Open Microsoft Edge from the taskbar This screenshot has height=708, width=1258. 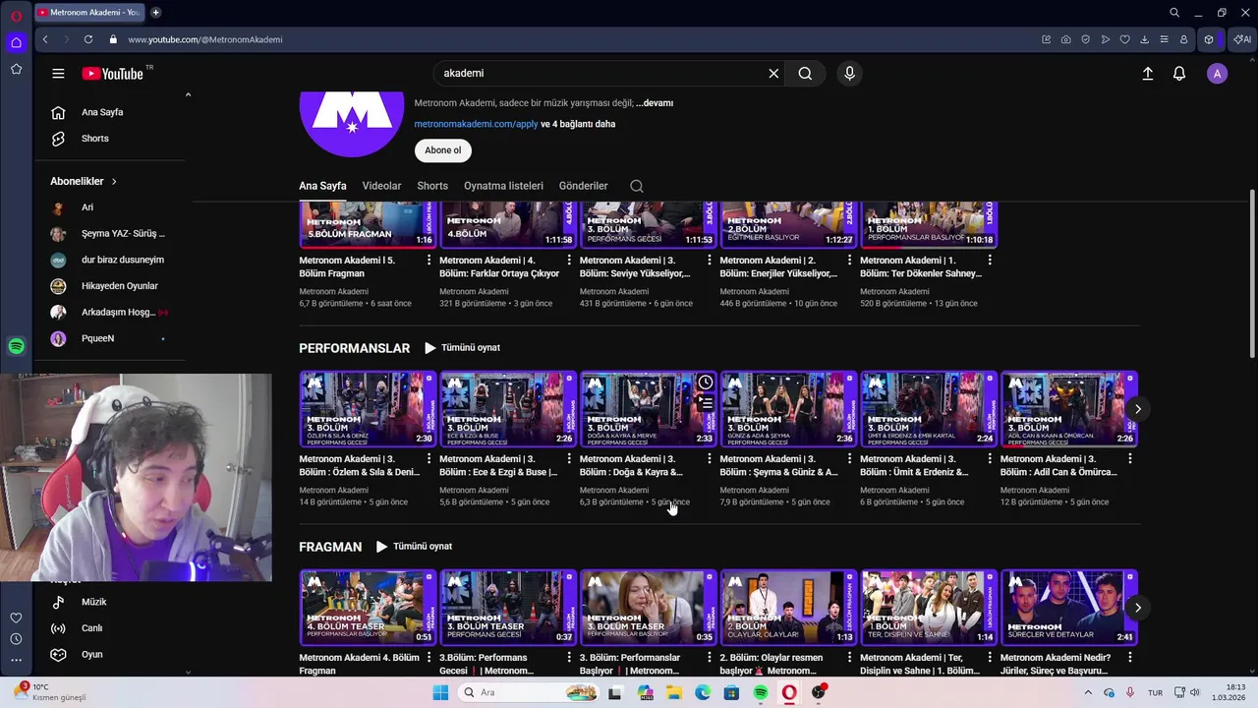pyautogui.click(x=703, y=692)
